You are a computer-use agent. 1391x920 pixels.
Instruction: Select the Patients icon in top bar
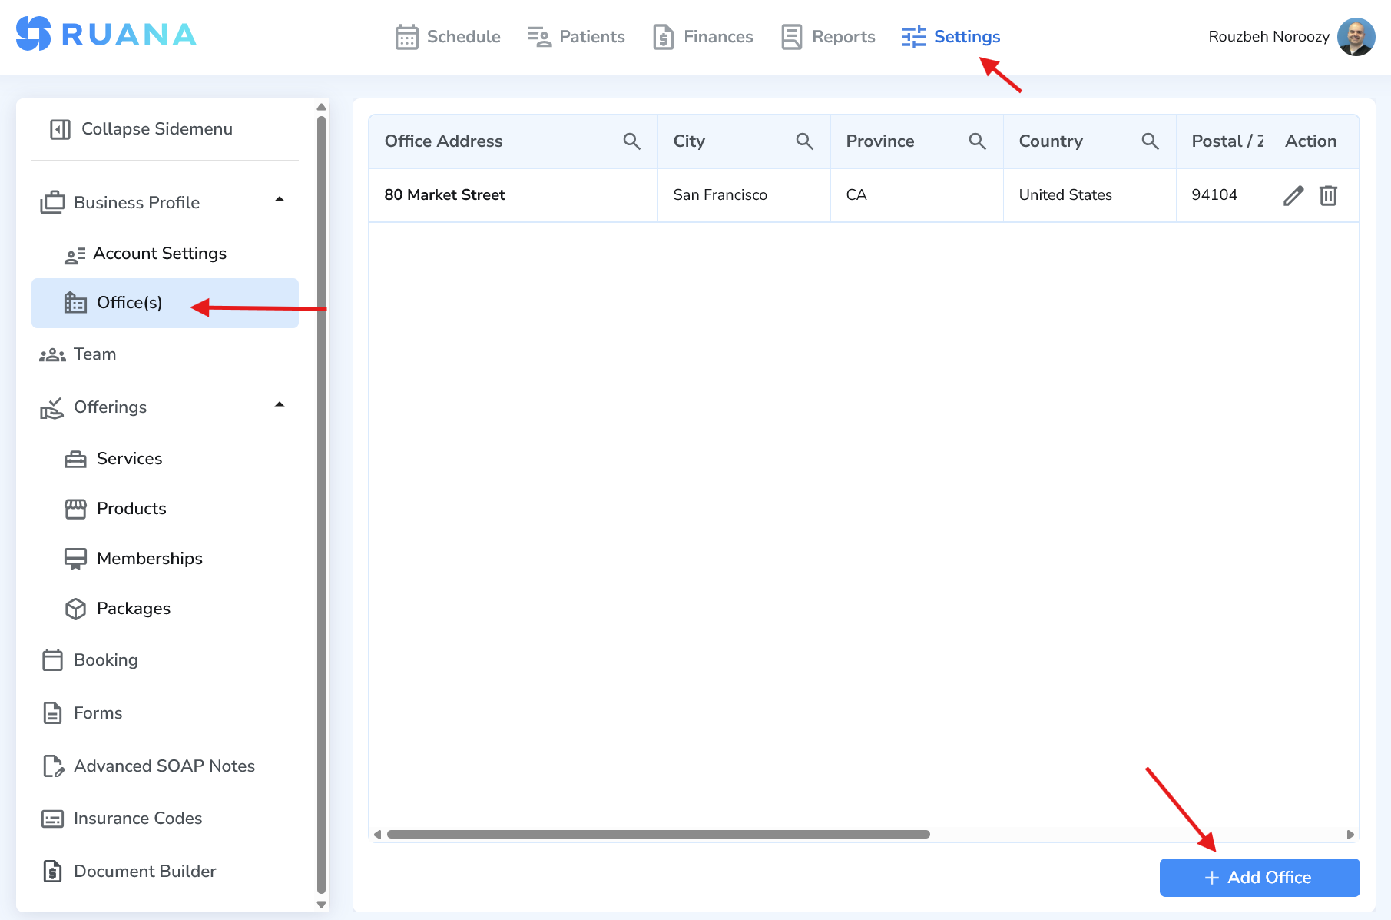[538, 36]
